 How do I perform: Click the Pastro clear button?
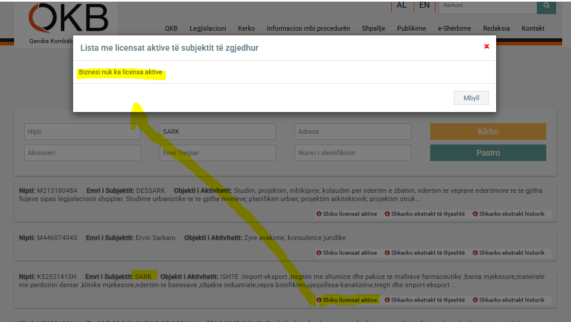click(488, 153)
